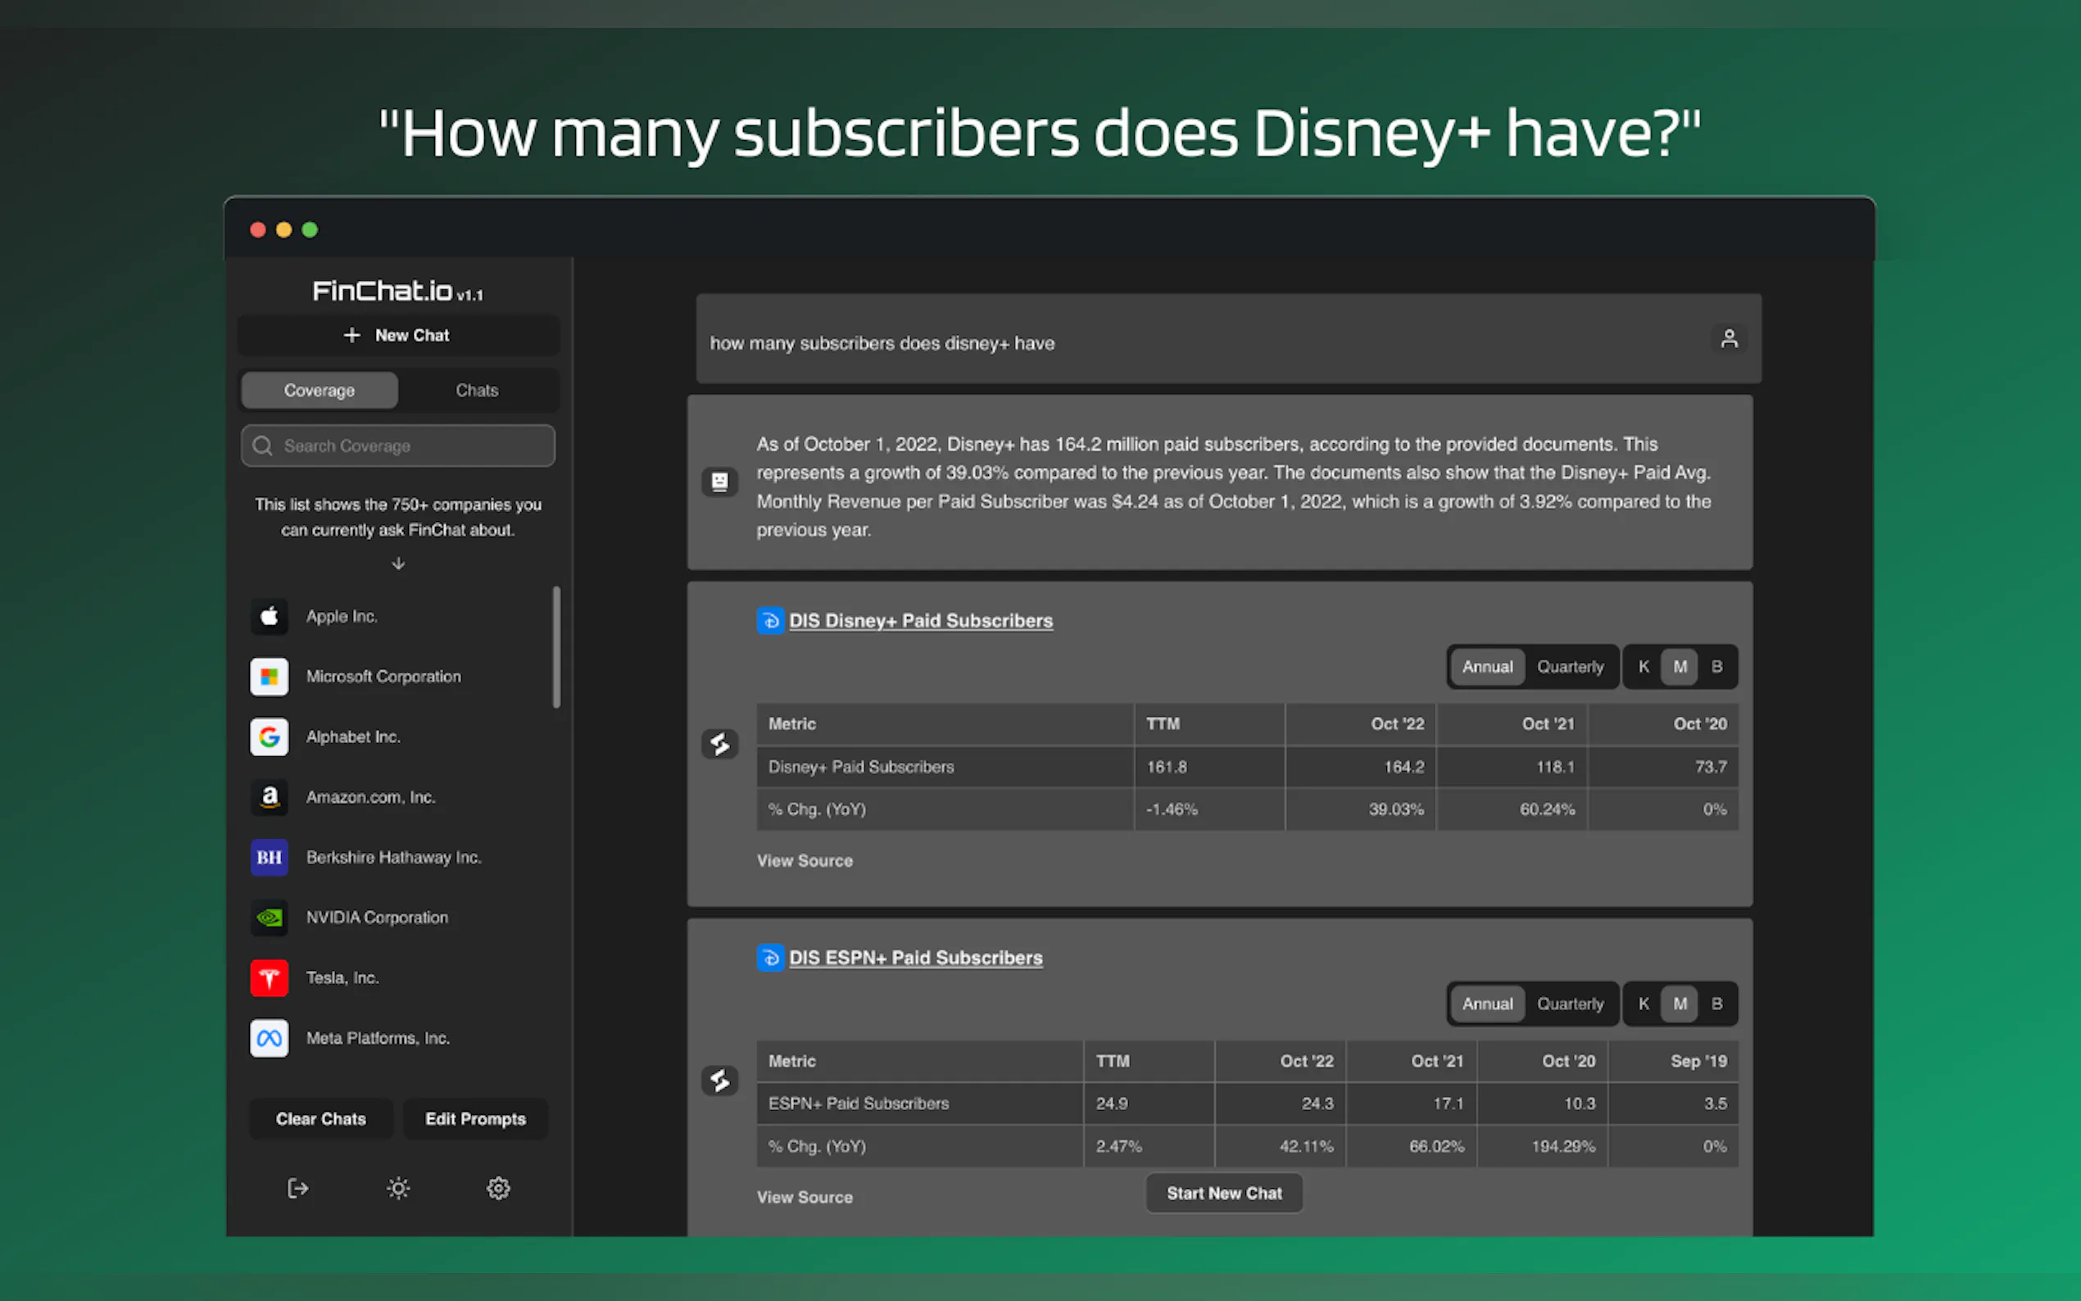Click the Meta Platforms icon
Image resolution: width=2081 pixels, height=1301 pixels.
click(x=269, y=1038)
